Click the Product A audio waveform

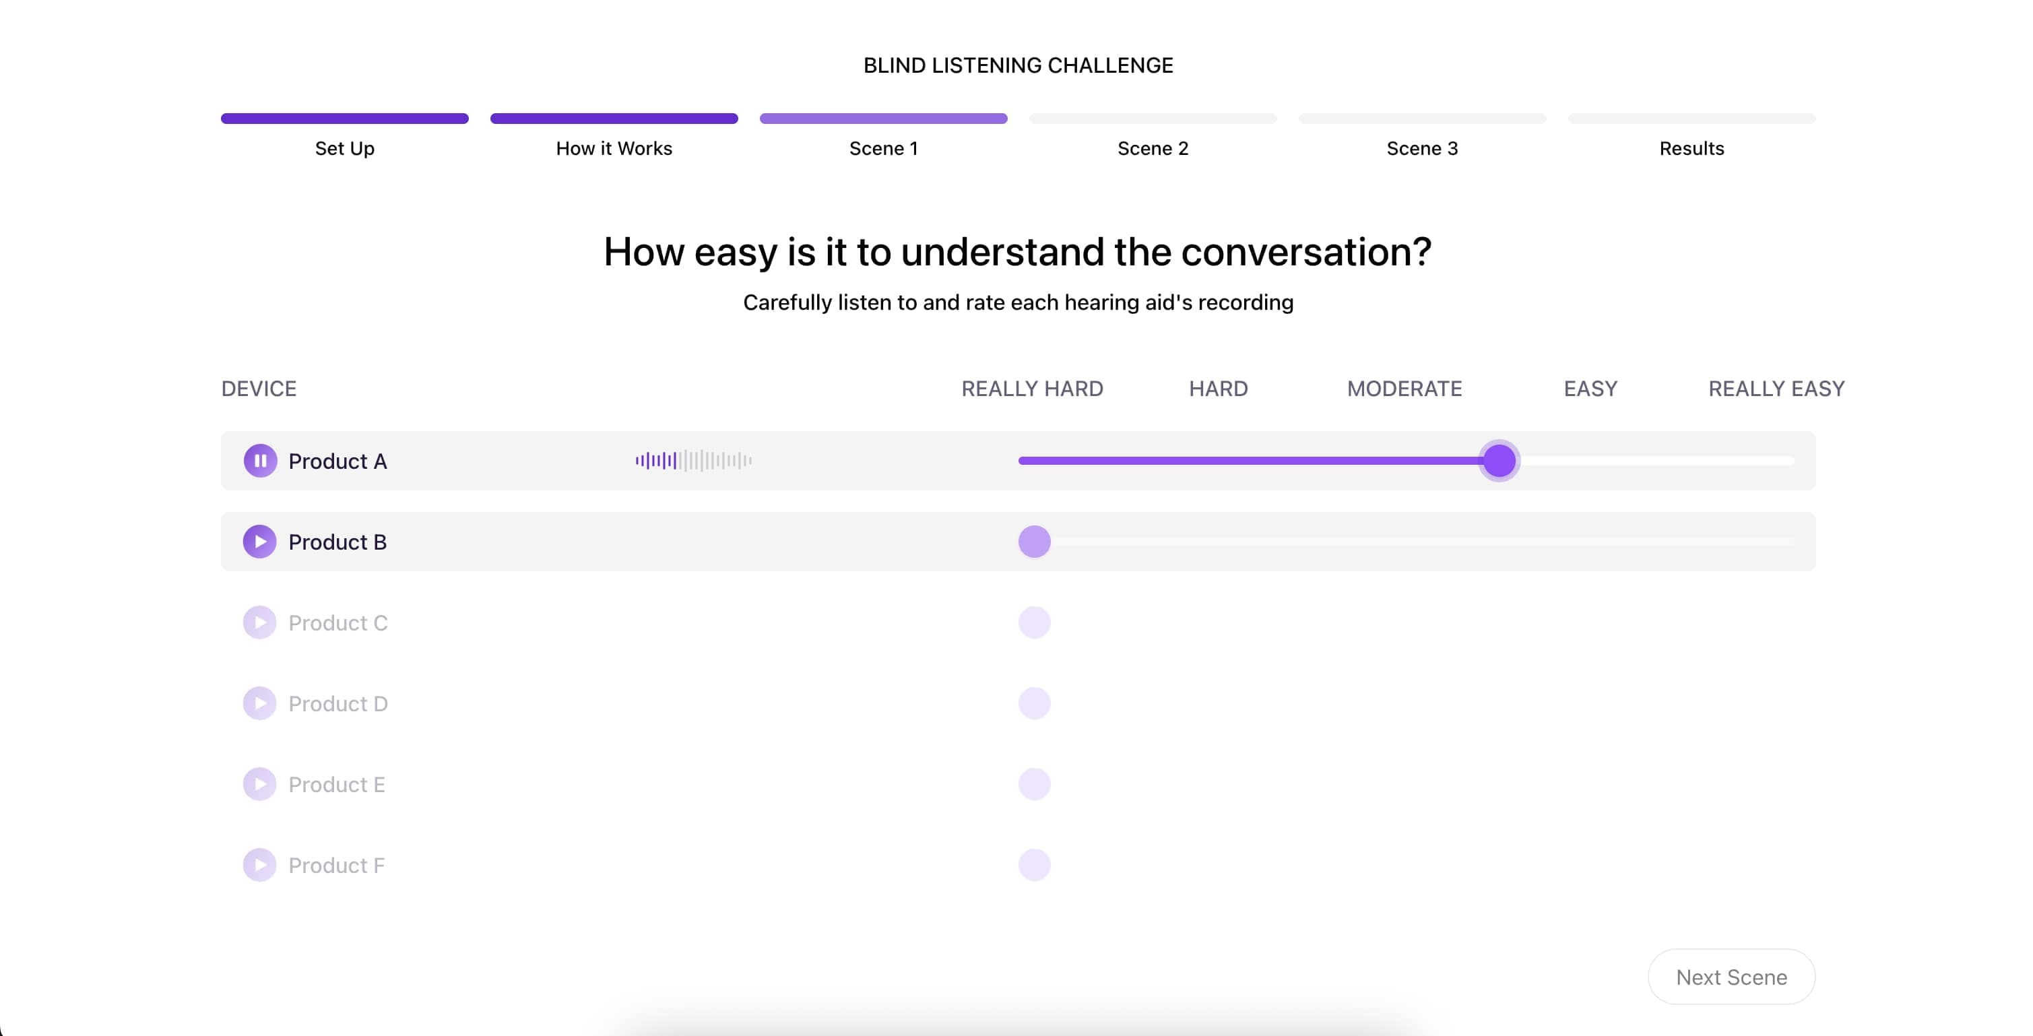693,461
